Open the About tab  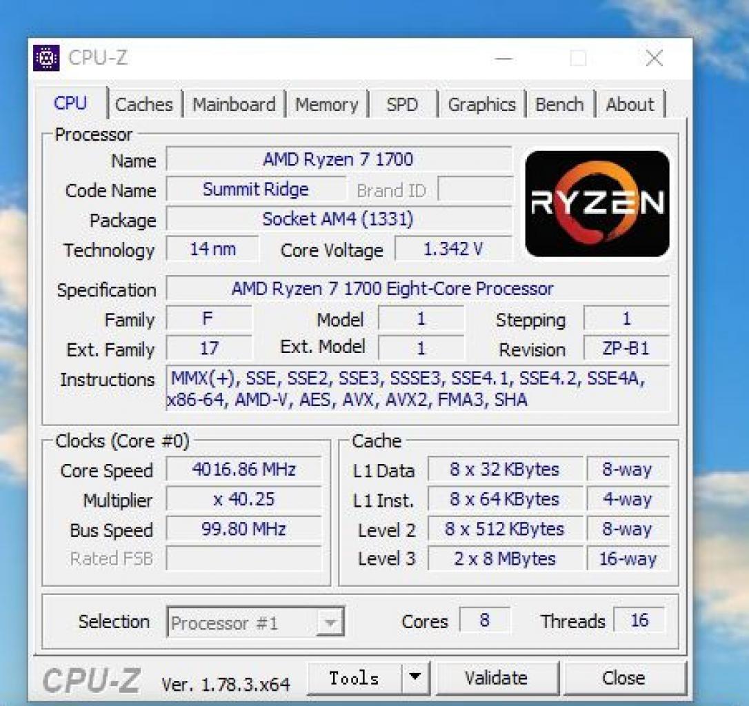point(630,104)
